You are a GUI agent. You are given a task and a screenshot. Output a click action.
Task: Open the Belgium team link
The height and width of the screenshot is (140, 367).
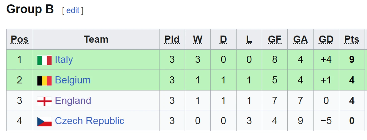(73, 80)
